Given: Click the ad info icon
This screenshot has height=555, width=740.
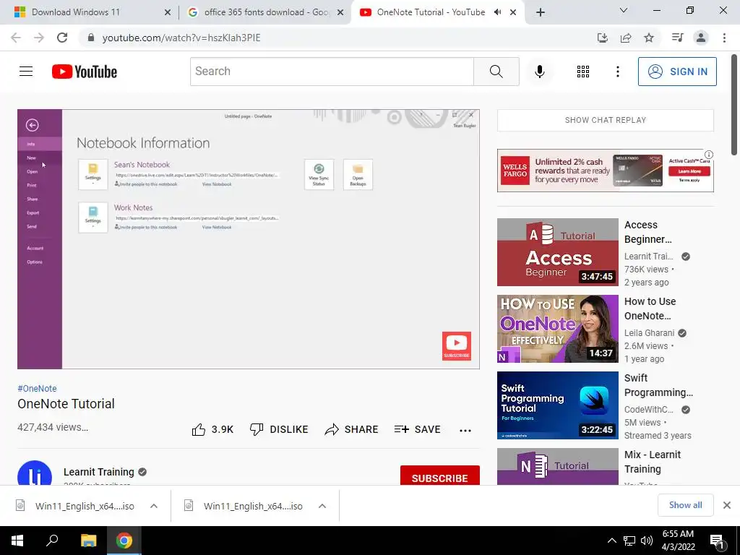Looking at the screenshot, I should coord(708,155).
